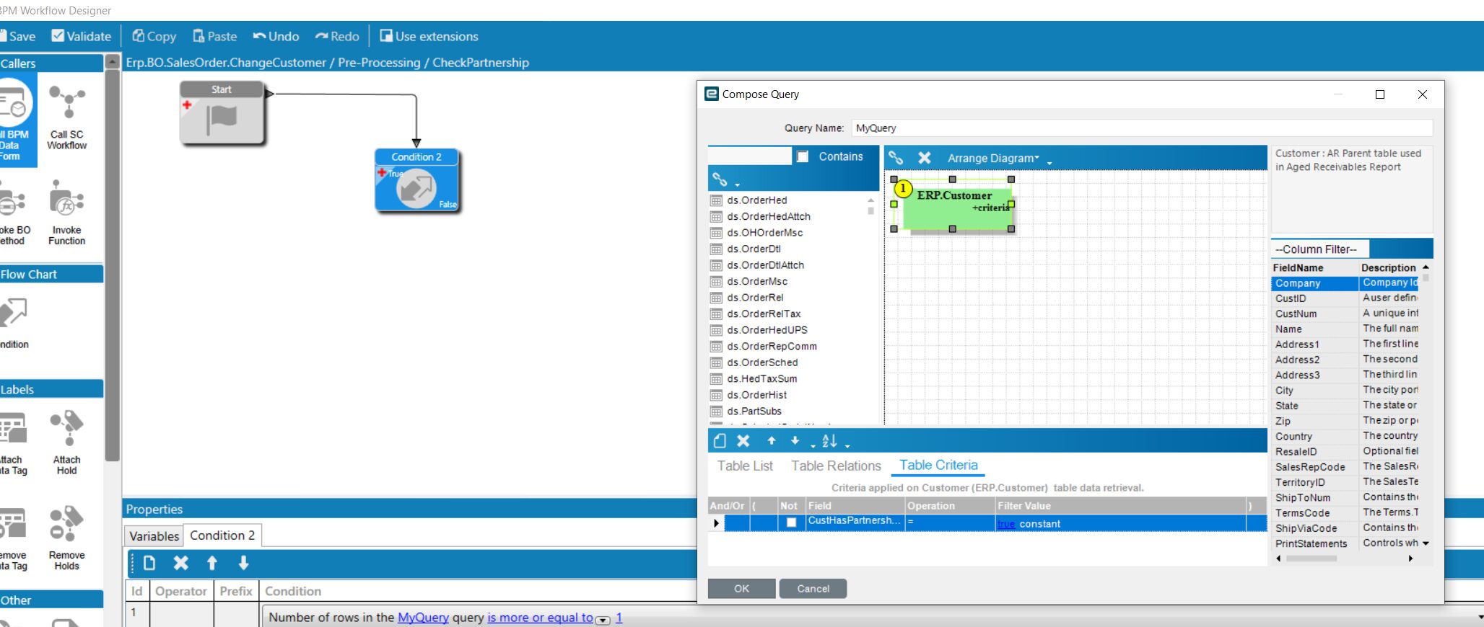This screenshot has height=627, width=1484.
Task: Expand the overflow arrow after the A-Z sort icon
Action: tap(847, 446)
